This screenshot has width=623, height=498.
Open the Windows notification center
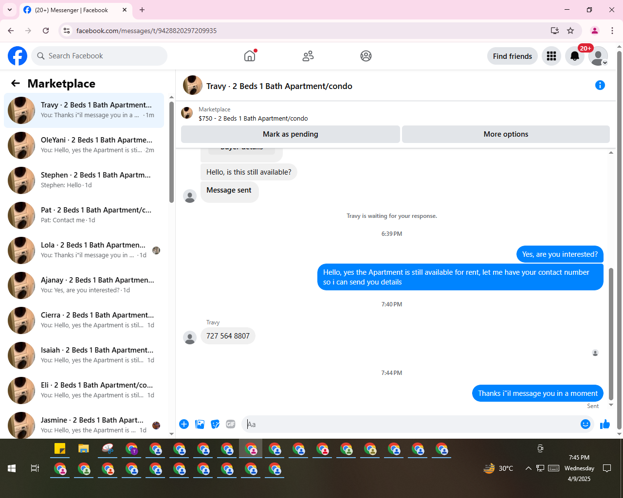pos(607,468)
